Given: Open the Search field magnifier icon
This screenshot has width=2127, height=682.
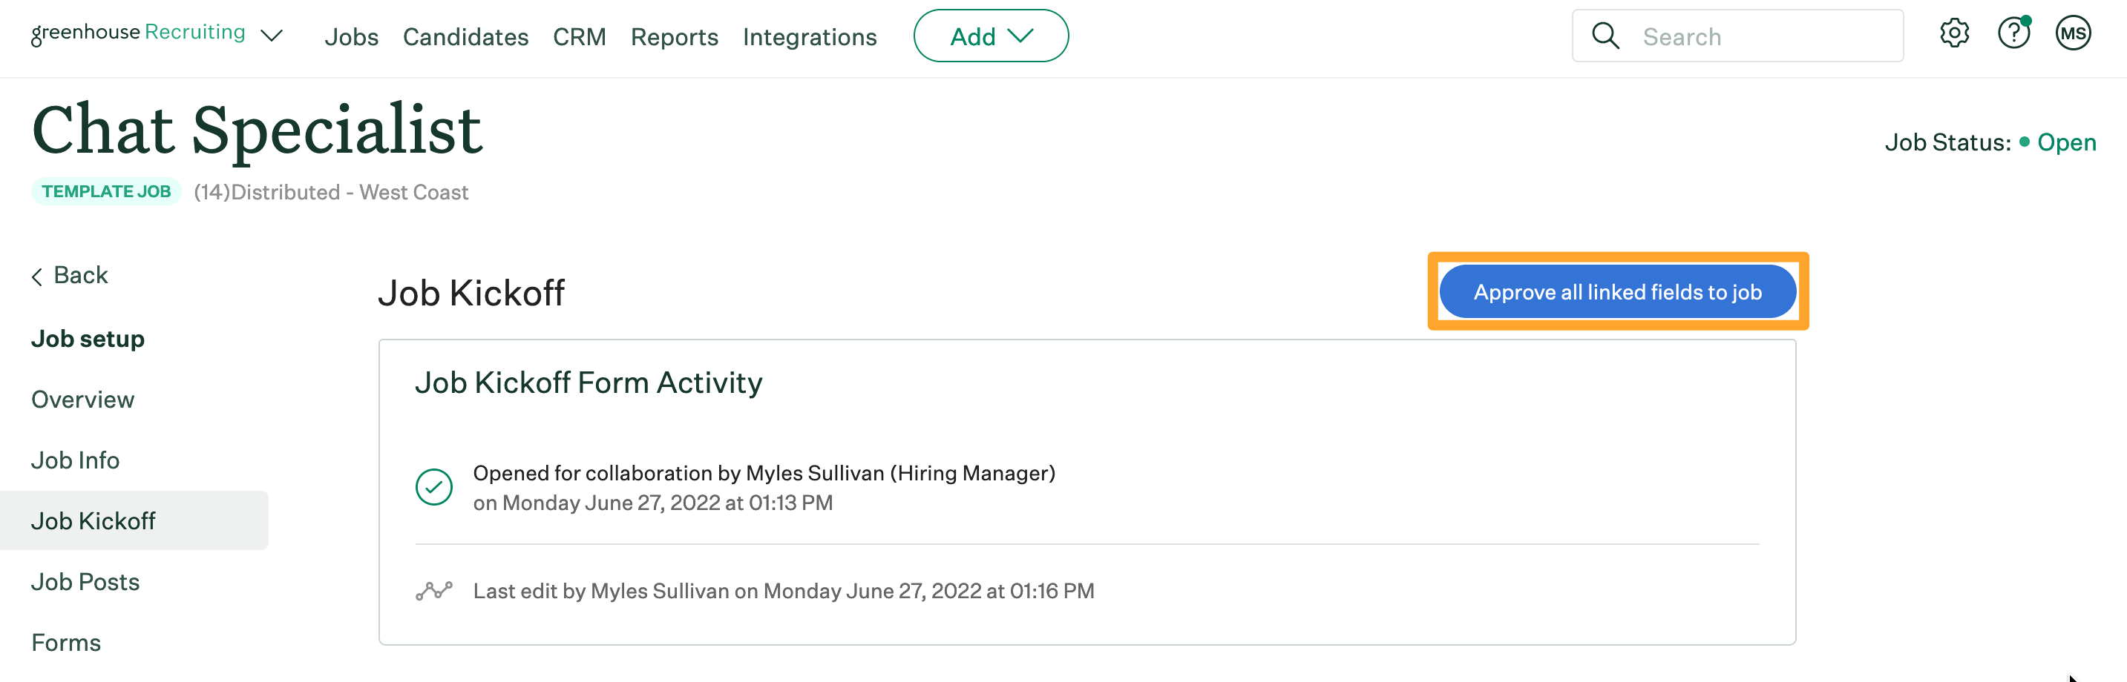Looking at the screenshot, I should pos(1605,36).
